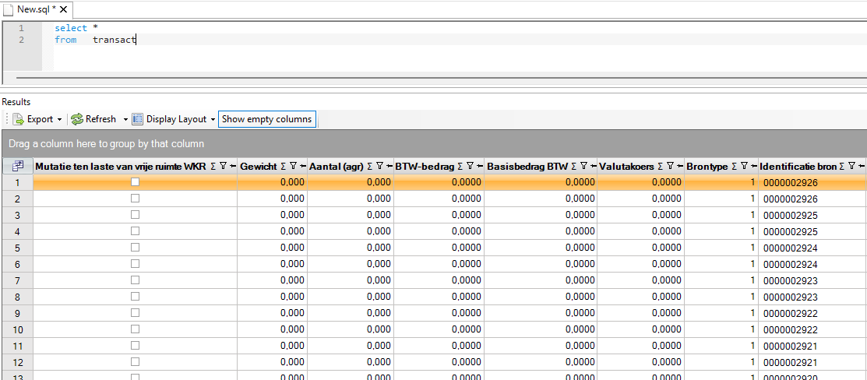This screenshot has width=867, height=380.
Task: Open the filter icon in the Aantal (agr) header
Action: (x=379, y=165)
